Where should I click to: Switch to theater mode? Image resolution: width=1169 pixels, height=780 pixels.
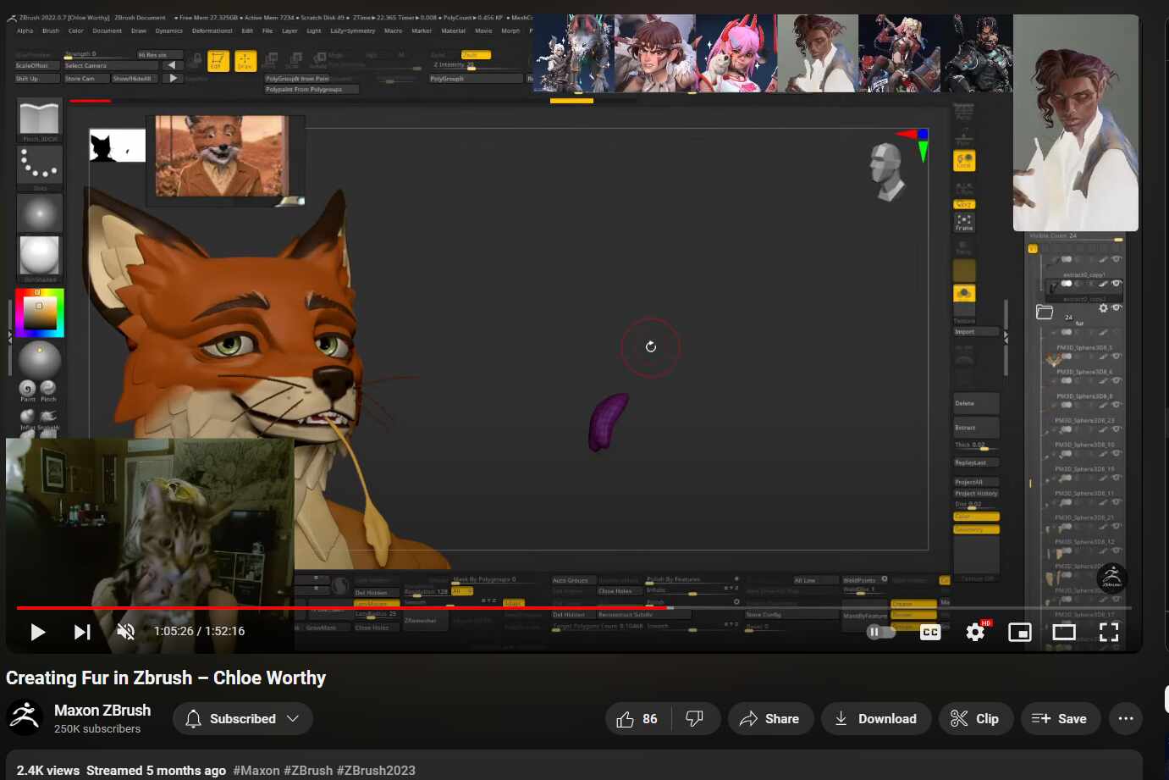click(1064, 632)
